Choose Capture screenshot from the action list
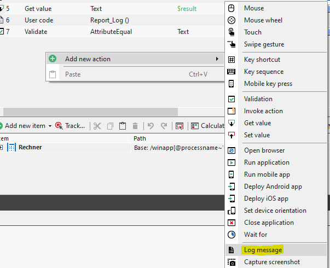The width and height of the screenshot is (330, 268). coord(271,262)
